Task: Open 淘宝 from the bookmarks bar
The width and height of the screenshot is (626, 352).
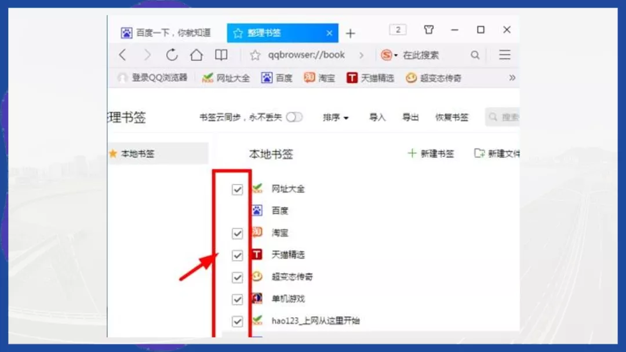Action: point(319,78)
